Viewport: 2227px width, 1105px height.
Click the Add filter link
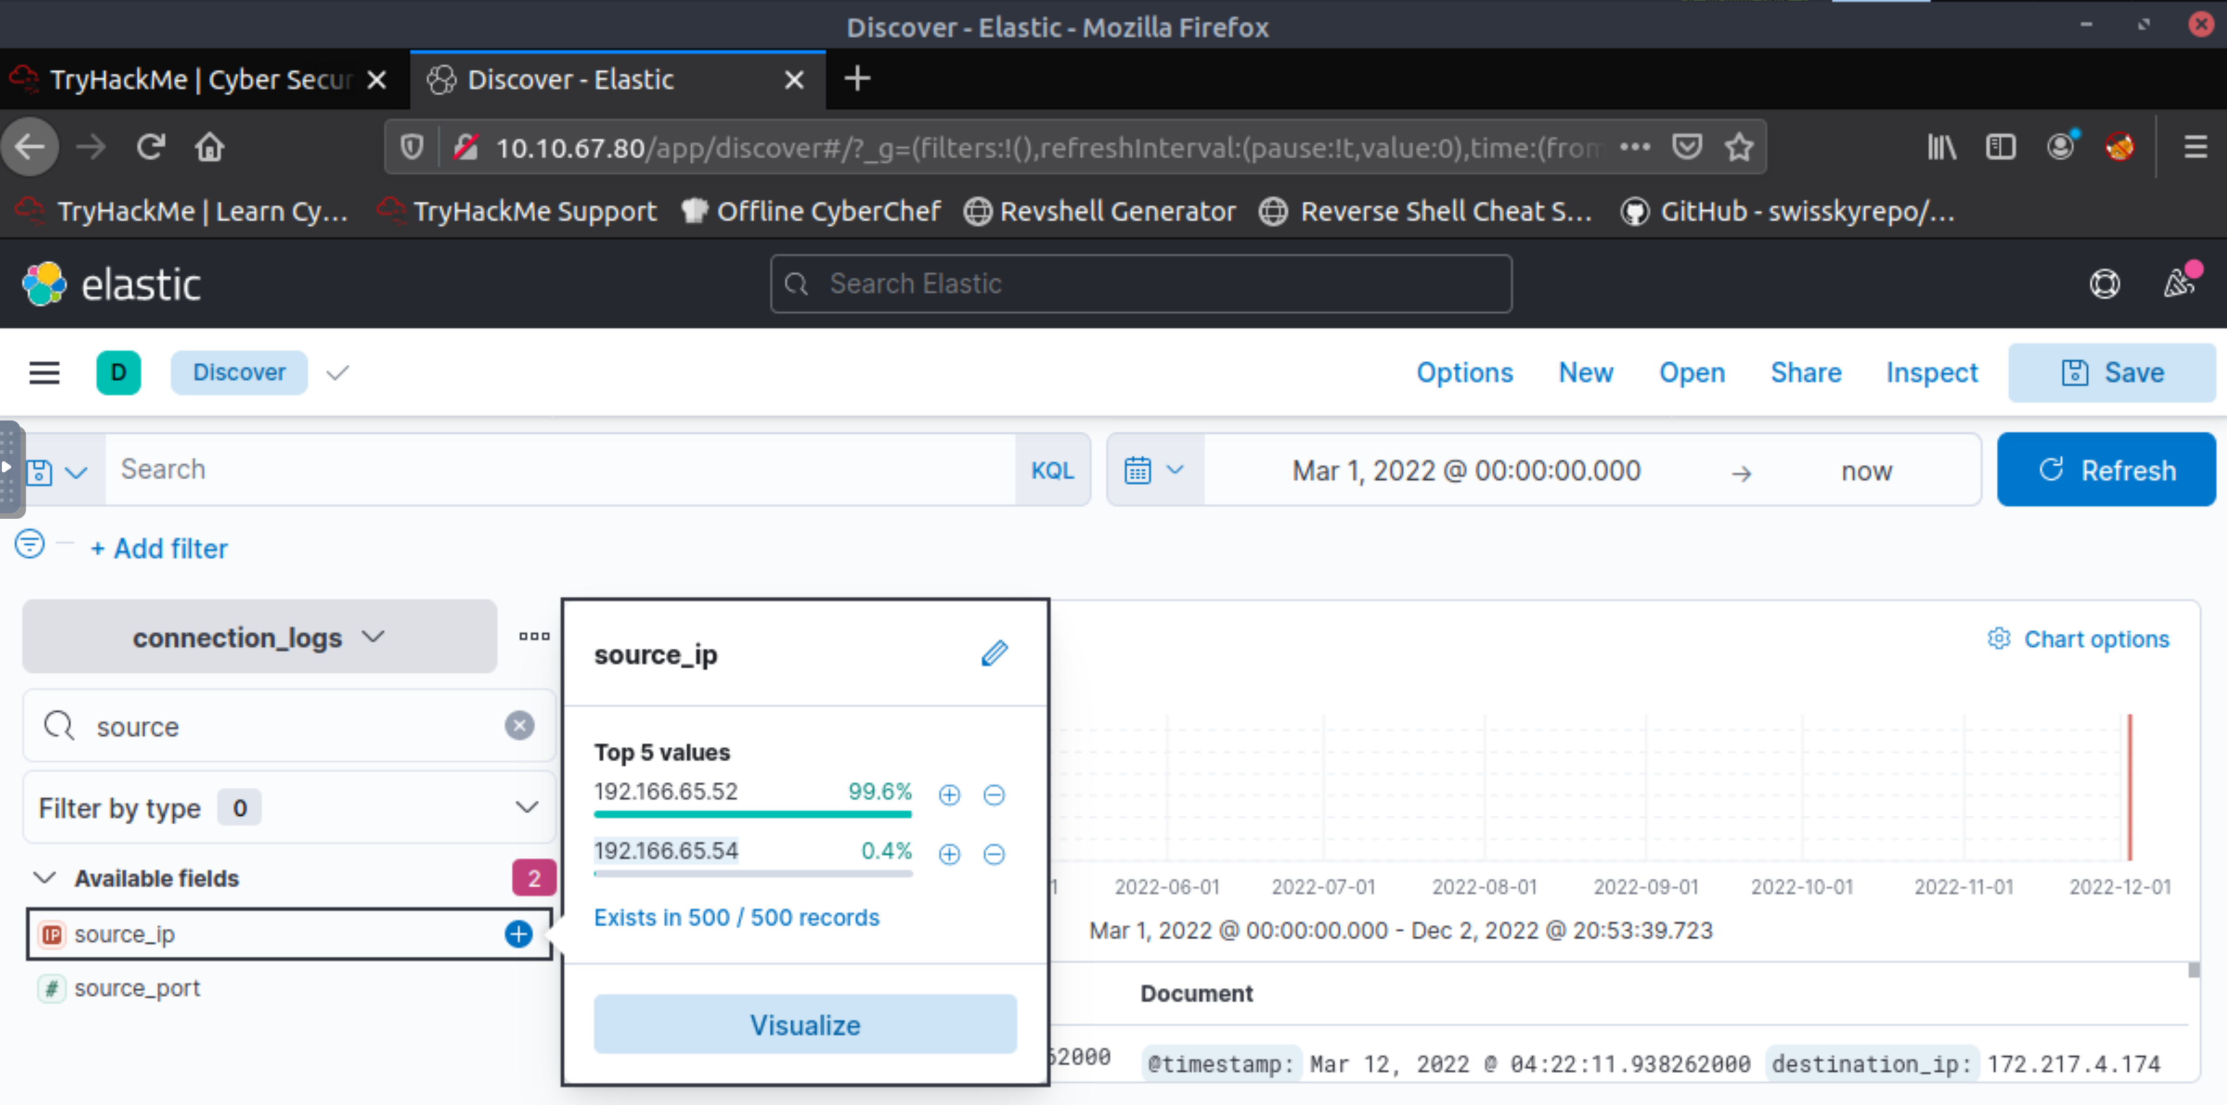click(x=159, y=548)
